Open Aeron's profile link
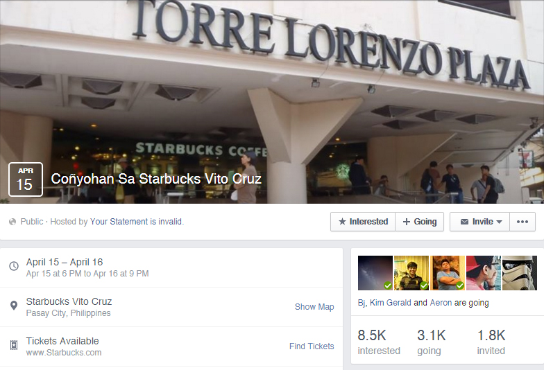Viewport: 544px width, 370px height. (441, 303)
